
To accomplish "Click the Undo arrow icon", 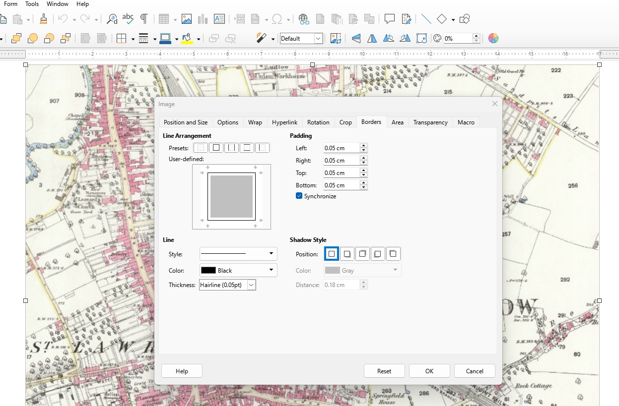I will (x=63, y=19).
